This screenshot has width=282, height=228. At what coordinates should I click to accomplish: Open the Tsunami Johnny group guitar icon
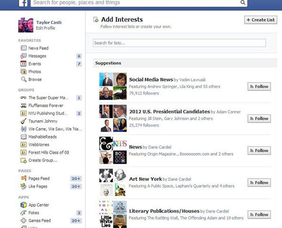(23, 121)
